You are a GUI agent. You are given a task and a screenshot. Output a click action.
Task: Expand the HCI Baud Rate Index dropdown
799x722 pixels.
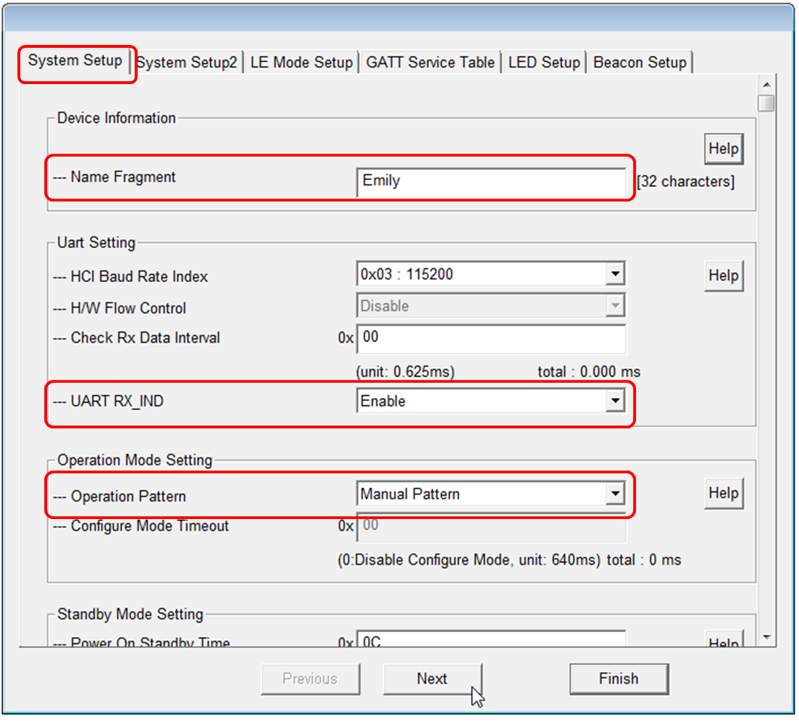[615, 274]
